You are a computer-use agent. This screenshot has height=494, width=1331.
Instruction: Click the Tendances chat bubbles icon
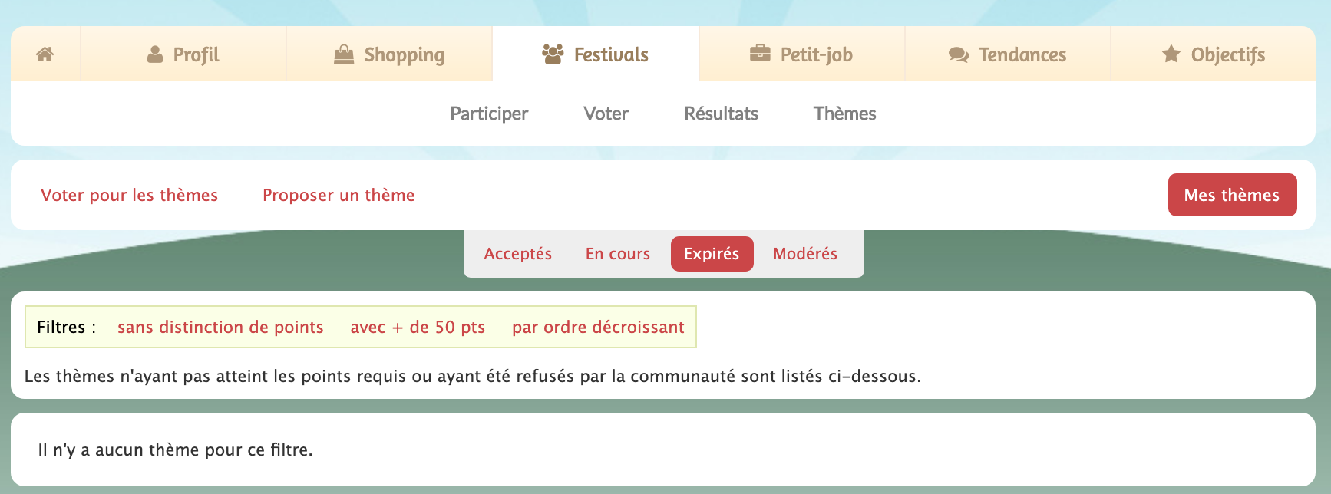coord(958,54)
